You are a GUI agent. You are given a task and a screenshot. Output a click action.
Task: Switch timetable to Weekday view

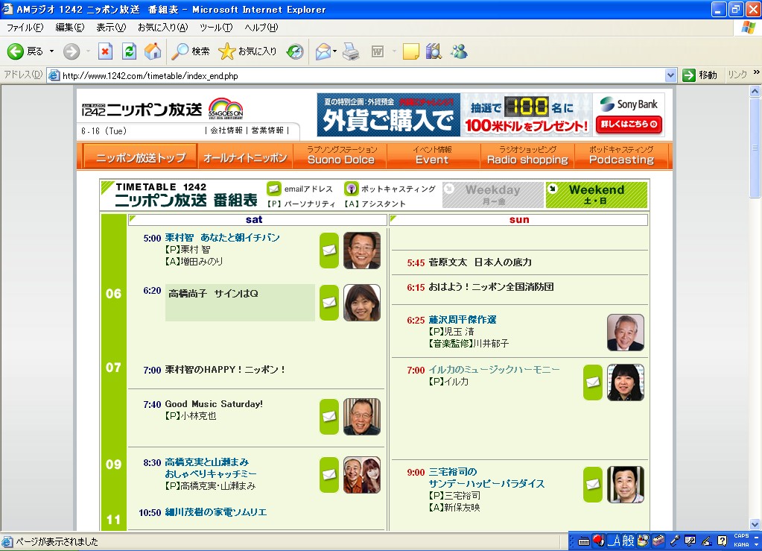point(492,195)
